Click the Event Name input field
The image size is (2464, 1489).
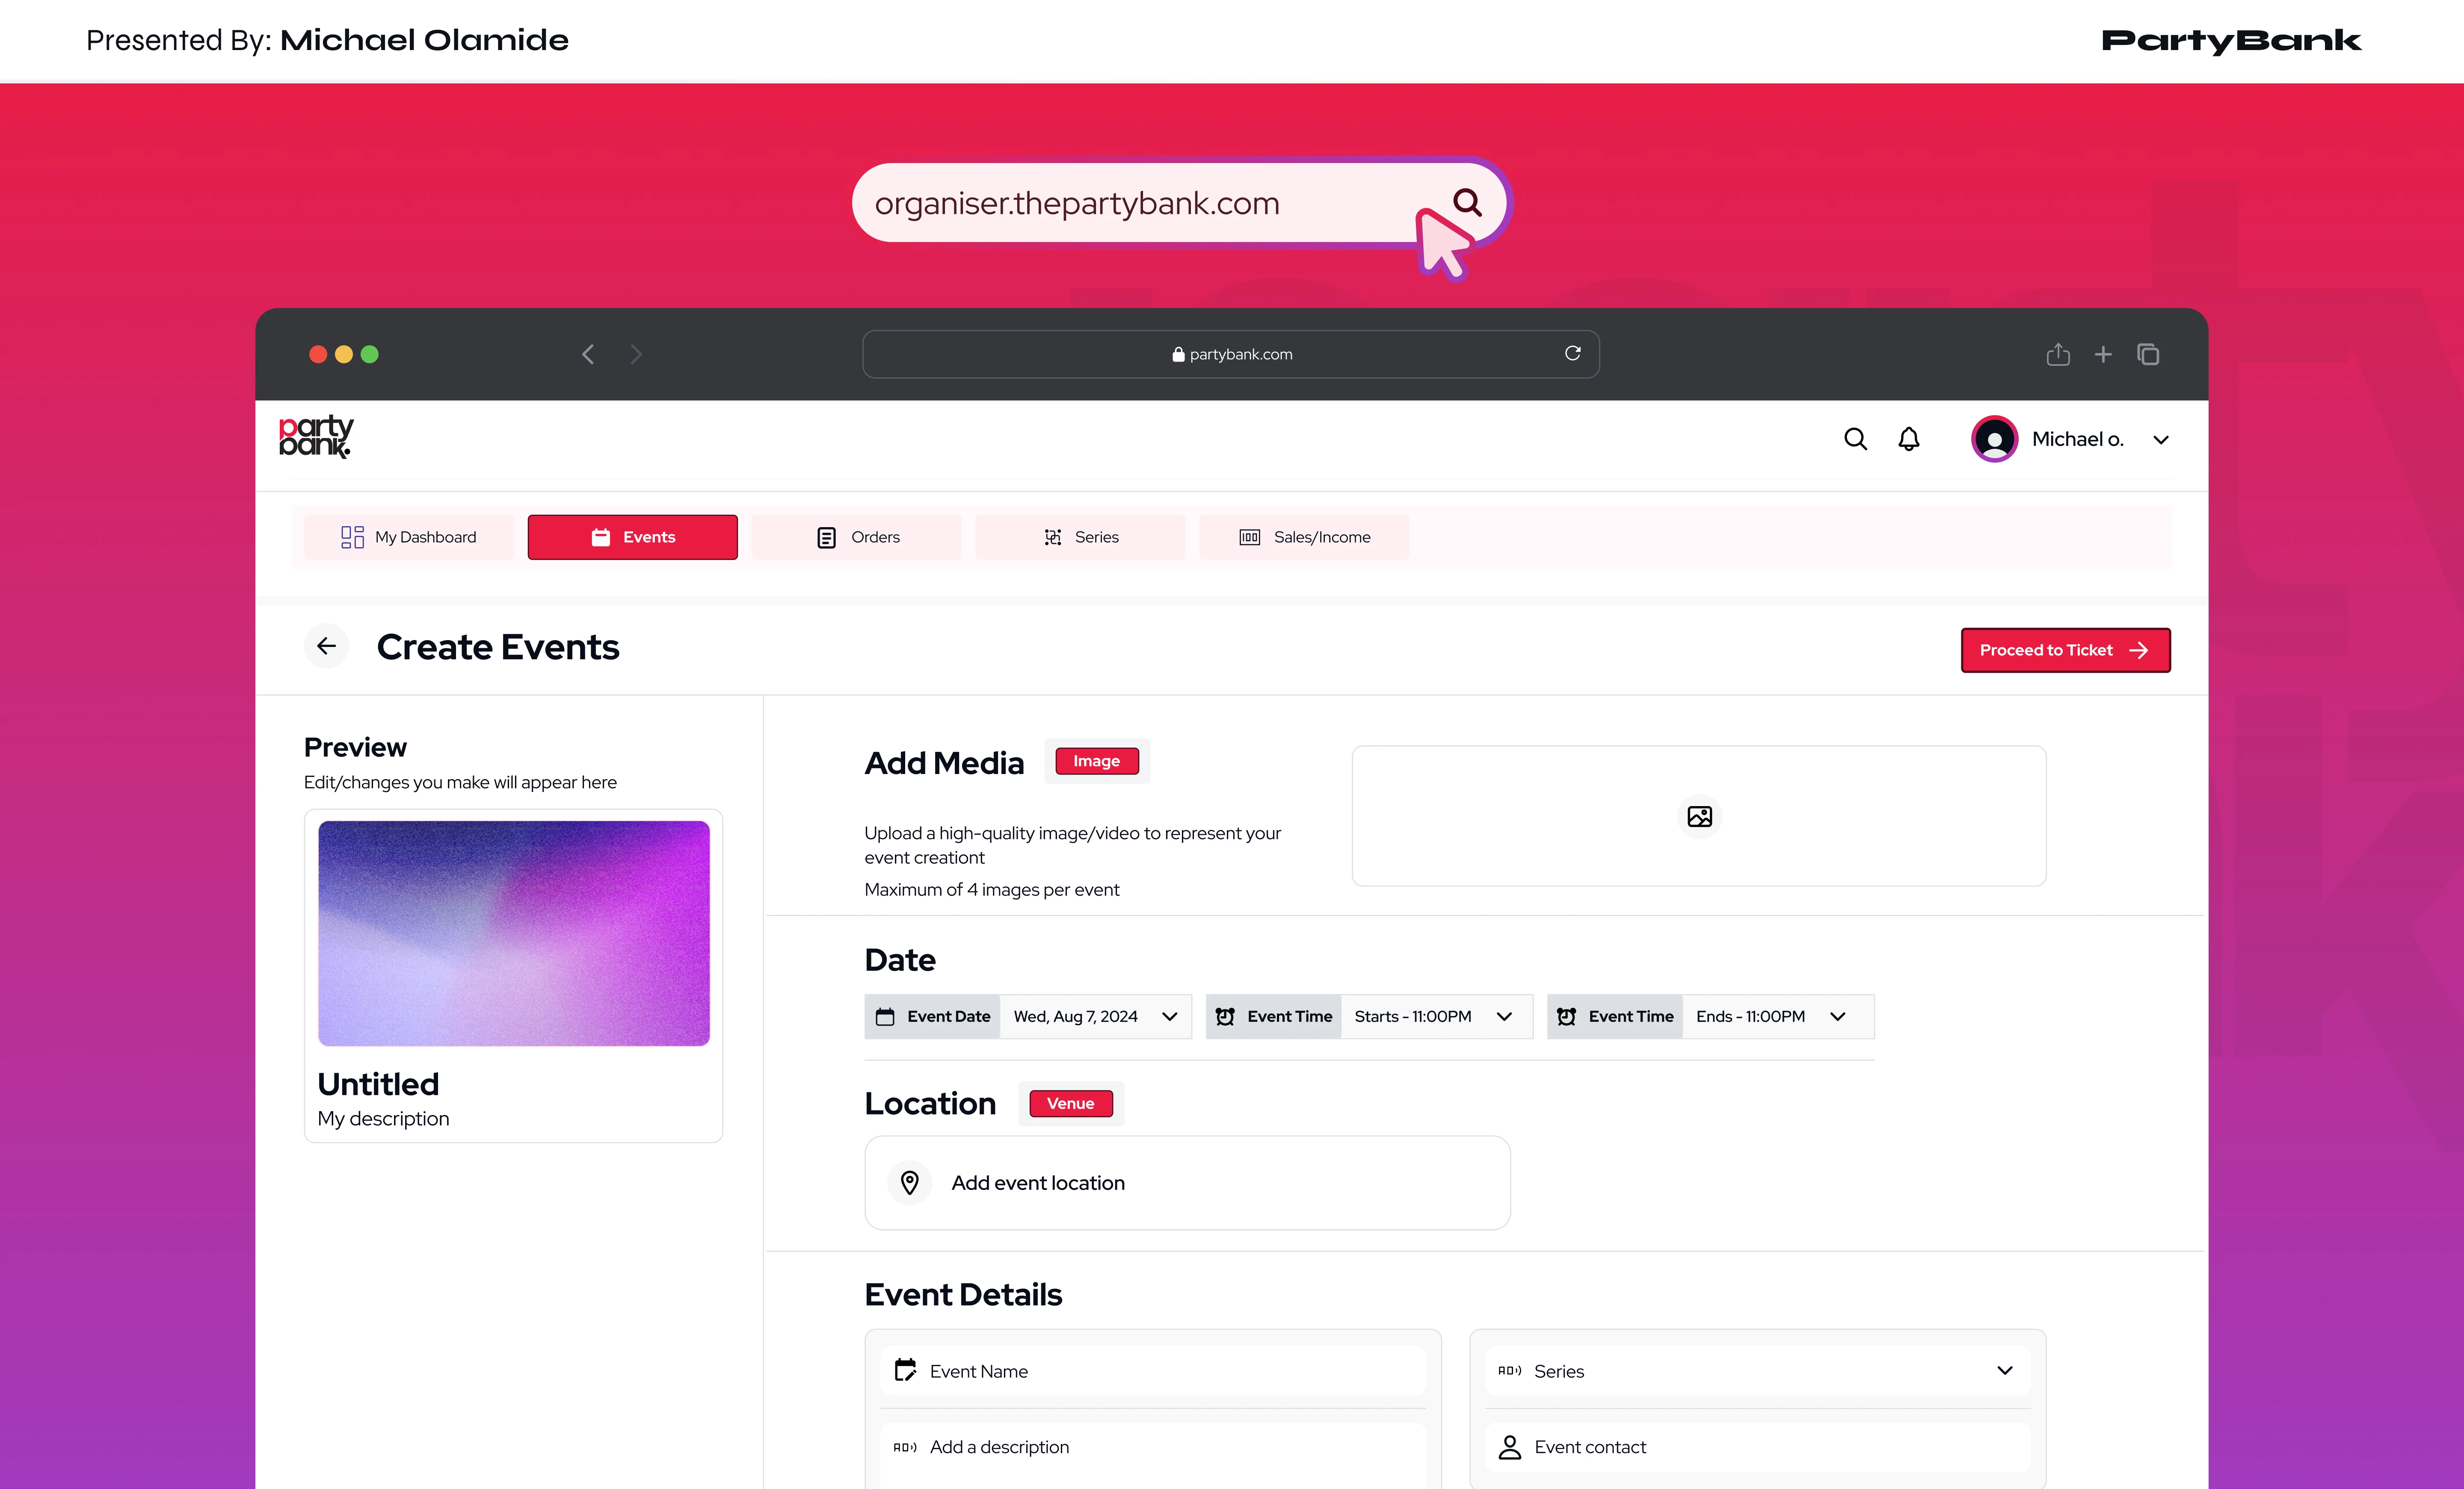click(1152, 1371)
